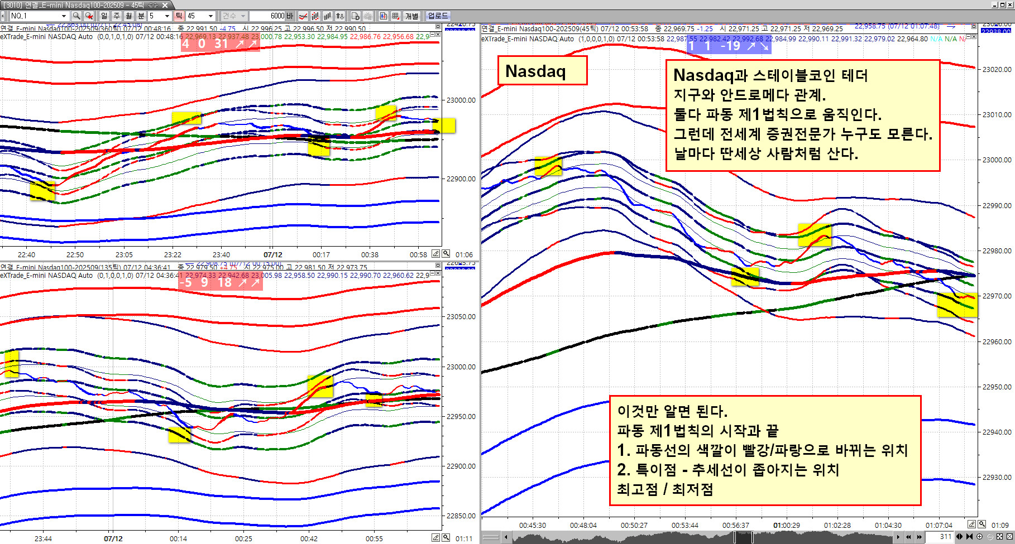The height and width of the screenshot is (544, 1015).
Task: Click the symbol search magnifier icon
Action: 76,16
